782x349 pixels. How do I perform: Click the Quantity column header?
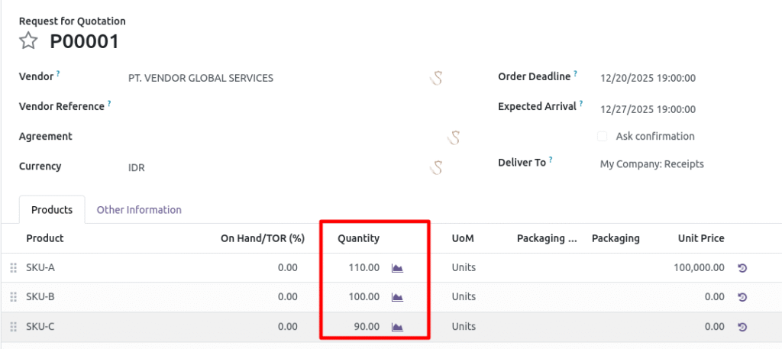pos(358,238)
